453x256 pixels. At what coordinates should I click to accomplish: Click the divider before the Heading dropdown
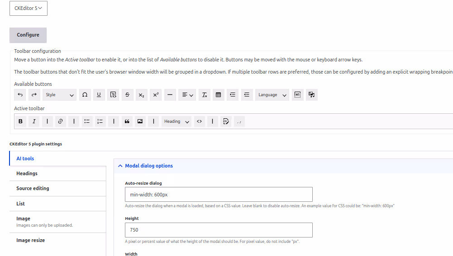[153, 121]
